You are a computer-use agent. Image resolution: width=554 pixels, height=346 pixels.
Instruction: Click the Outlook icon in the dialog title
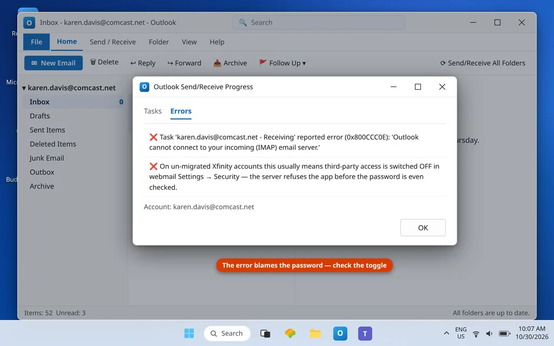point(144,87)
